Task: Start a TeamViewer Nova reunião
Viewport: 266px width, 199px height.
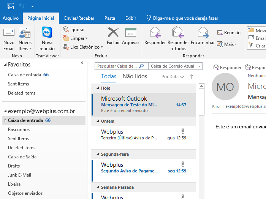Action: [x=47, y=32]
